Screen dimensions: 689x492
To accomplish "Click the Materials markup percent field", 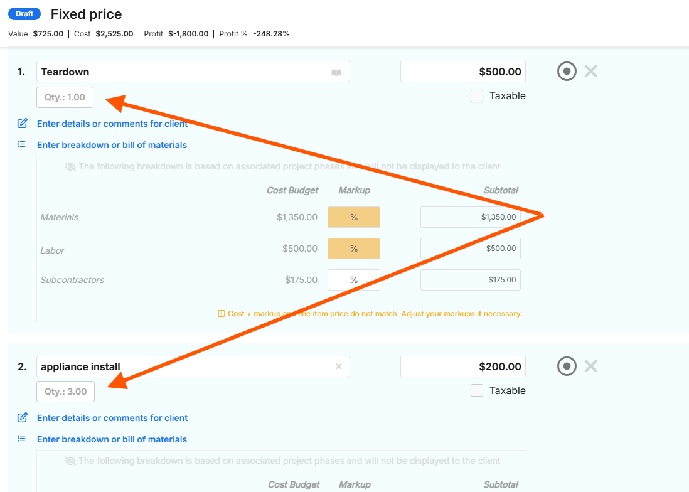I will pyautogui.click(x=354, y=217).
